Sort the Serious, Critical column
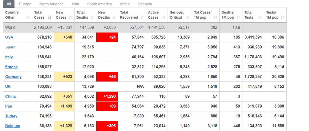Image resolution: width=309 pixels, height=131 pixels. pyautogui.click(x=187, y=17)
